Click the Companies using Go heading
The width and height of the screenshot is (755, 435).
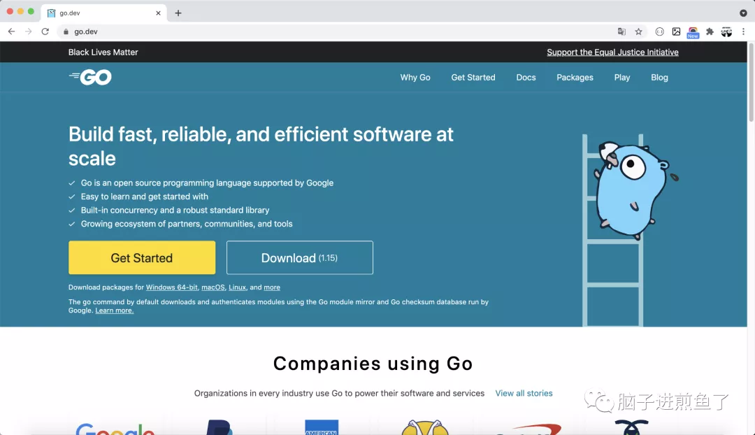pyautogui.click(x=373, y=363)
